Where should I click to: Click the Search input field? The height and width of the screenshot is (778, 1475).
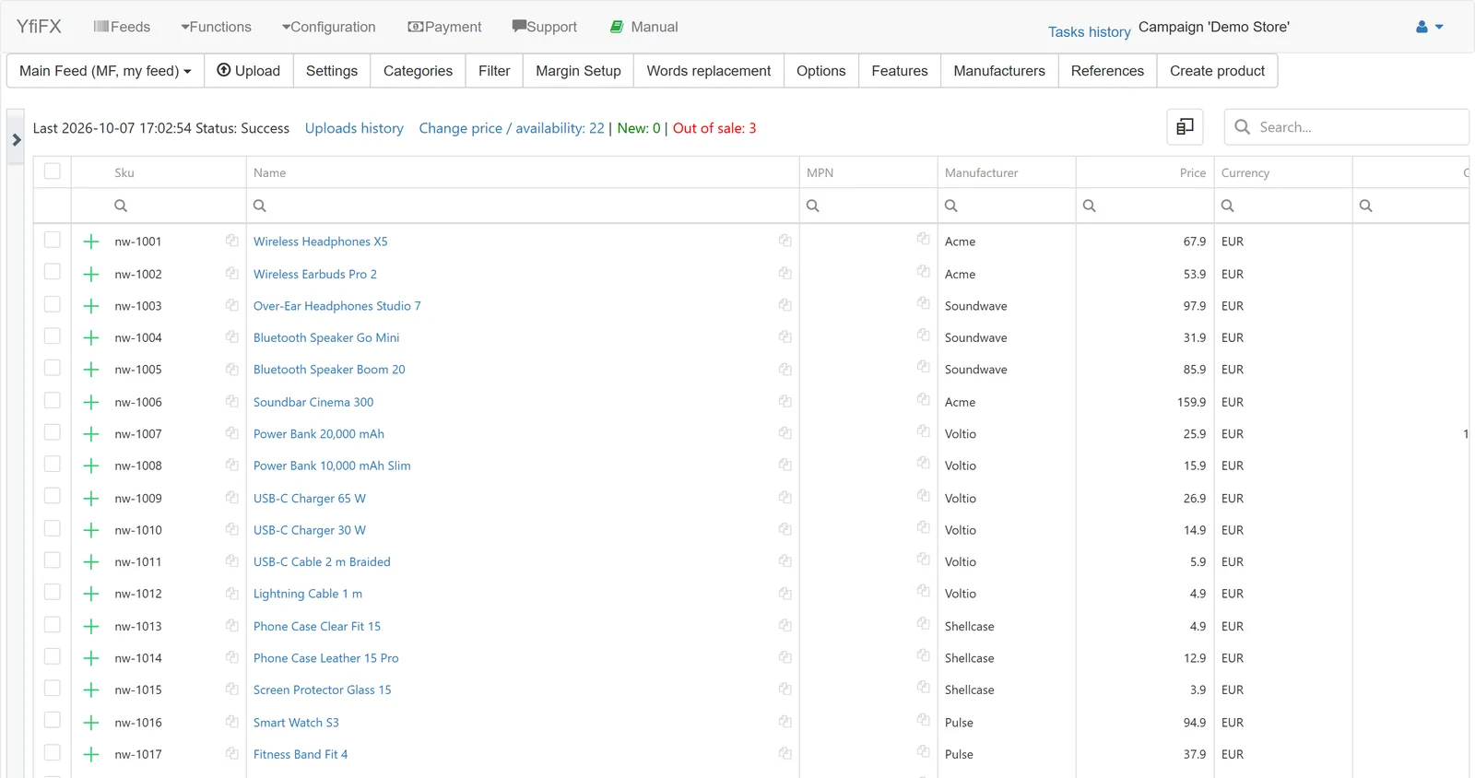tap(1347, 127)
